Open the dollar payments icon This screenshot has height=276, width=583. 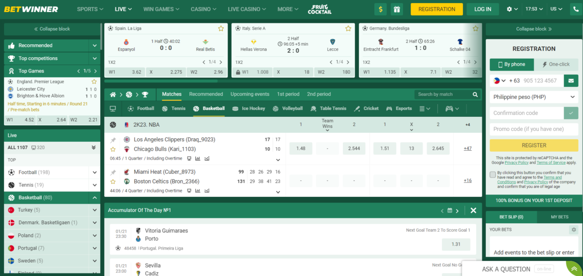(x=380, y=9)
